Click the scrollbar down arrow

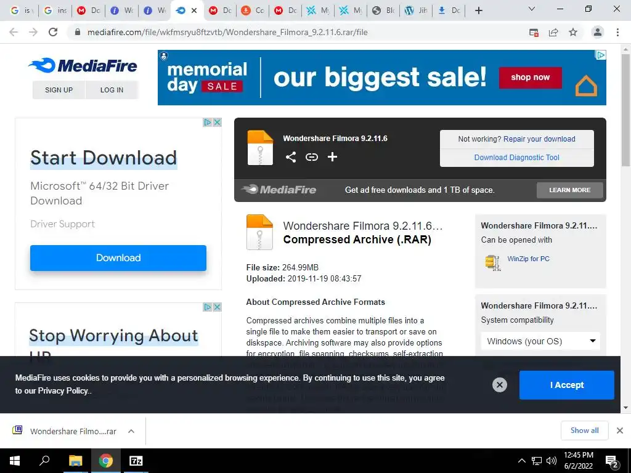(x=625, y=408)
